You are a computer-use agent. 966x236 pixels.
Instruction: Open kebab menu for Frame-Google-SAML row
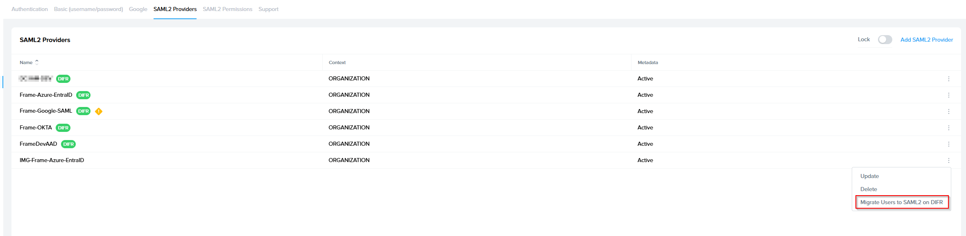click(x=948, y=111)
